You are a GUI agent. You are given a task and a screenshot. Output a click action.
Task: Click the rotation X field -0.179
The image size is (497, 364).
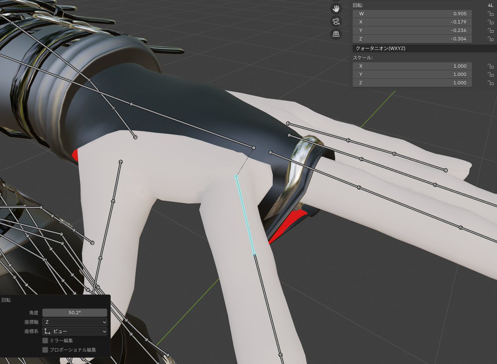412,22
